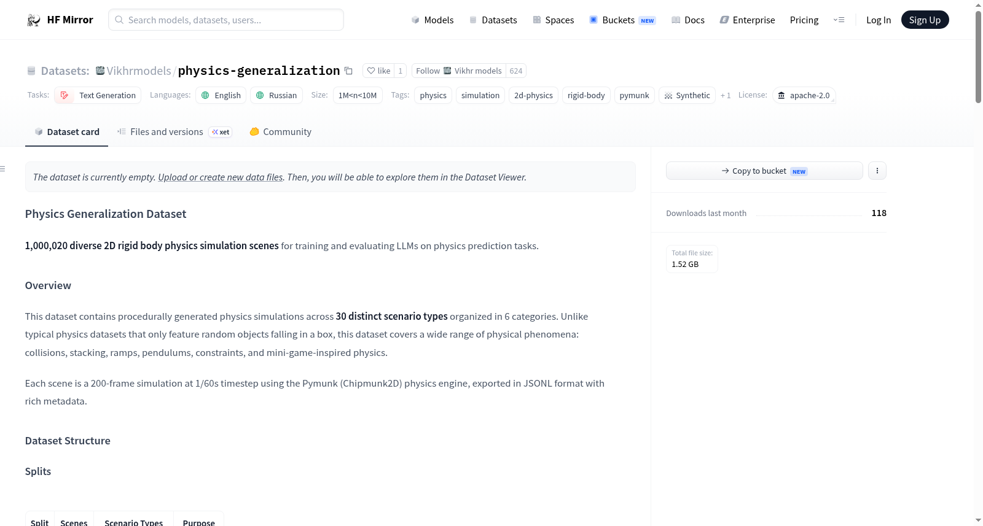Click the Copy to bucket button
983x526 pixels.
coord(764,171)
